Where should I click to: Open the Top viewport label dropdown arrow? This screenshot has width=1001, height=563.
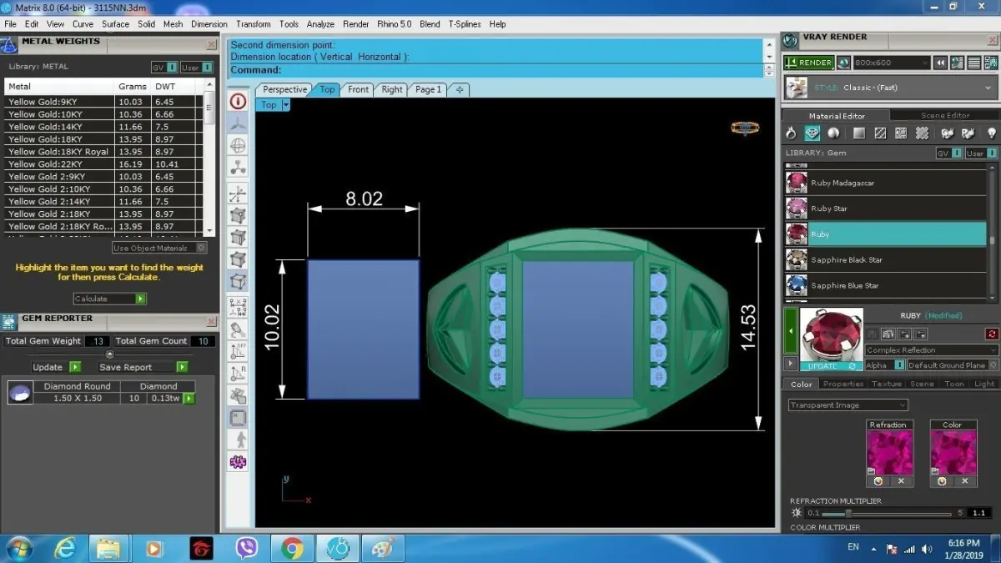click(286, 105)
